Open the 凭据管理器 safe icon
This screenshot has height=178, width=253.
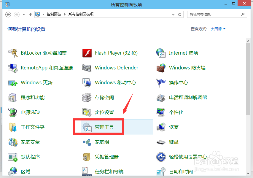click(87, 157)
